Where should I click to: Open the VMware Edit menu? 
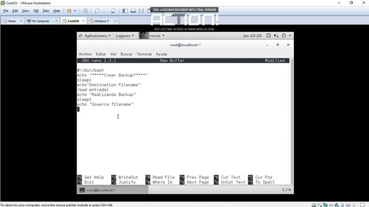point(15,11)
